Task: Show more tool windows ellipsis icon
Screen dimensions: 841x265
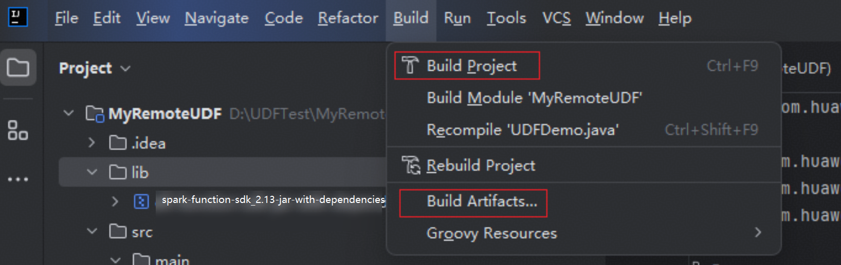Action: pos(18,179)
